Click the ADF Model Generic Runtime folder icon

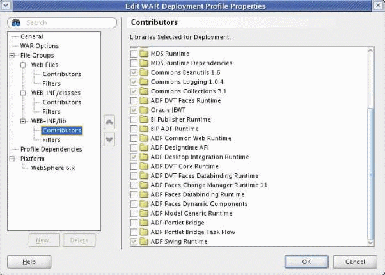pyautogui.click(x=144, y=213)
